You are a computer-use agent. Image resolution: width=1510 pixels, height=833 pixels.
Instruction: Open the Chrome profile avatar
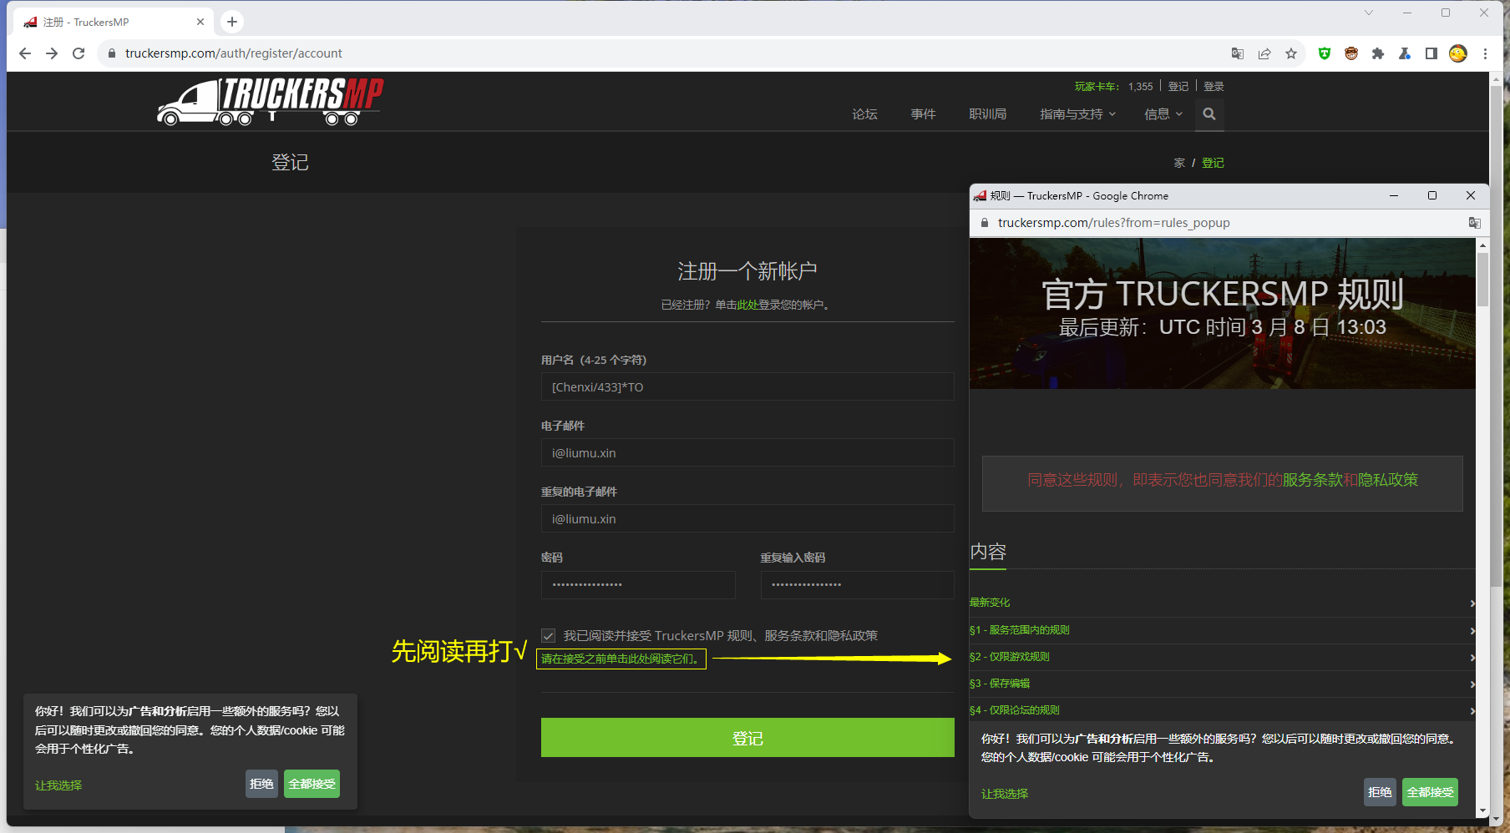tap(1458, 53)
